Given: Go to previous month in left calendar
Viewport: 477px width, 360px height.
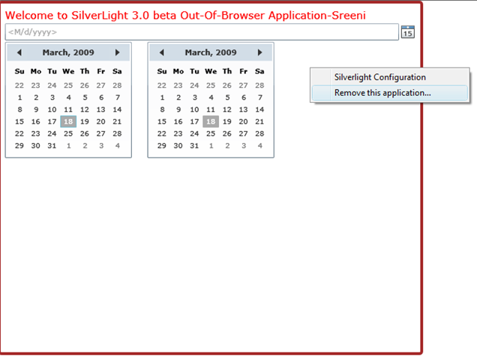Looking at the screenshot, I should [19, 52].
